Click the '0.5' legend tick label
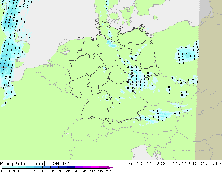 coord(12,171)
